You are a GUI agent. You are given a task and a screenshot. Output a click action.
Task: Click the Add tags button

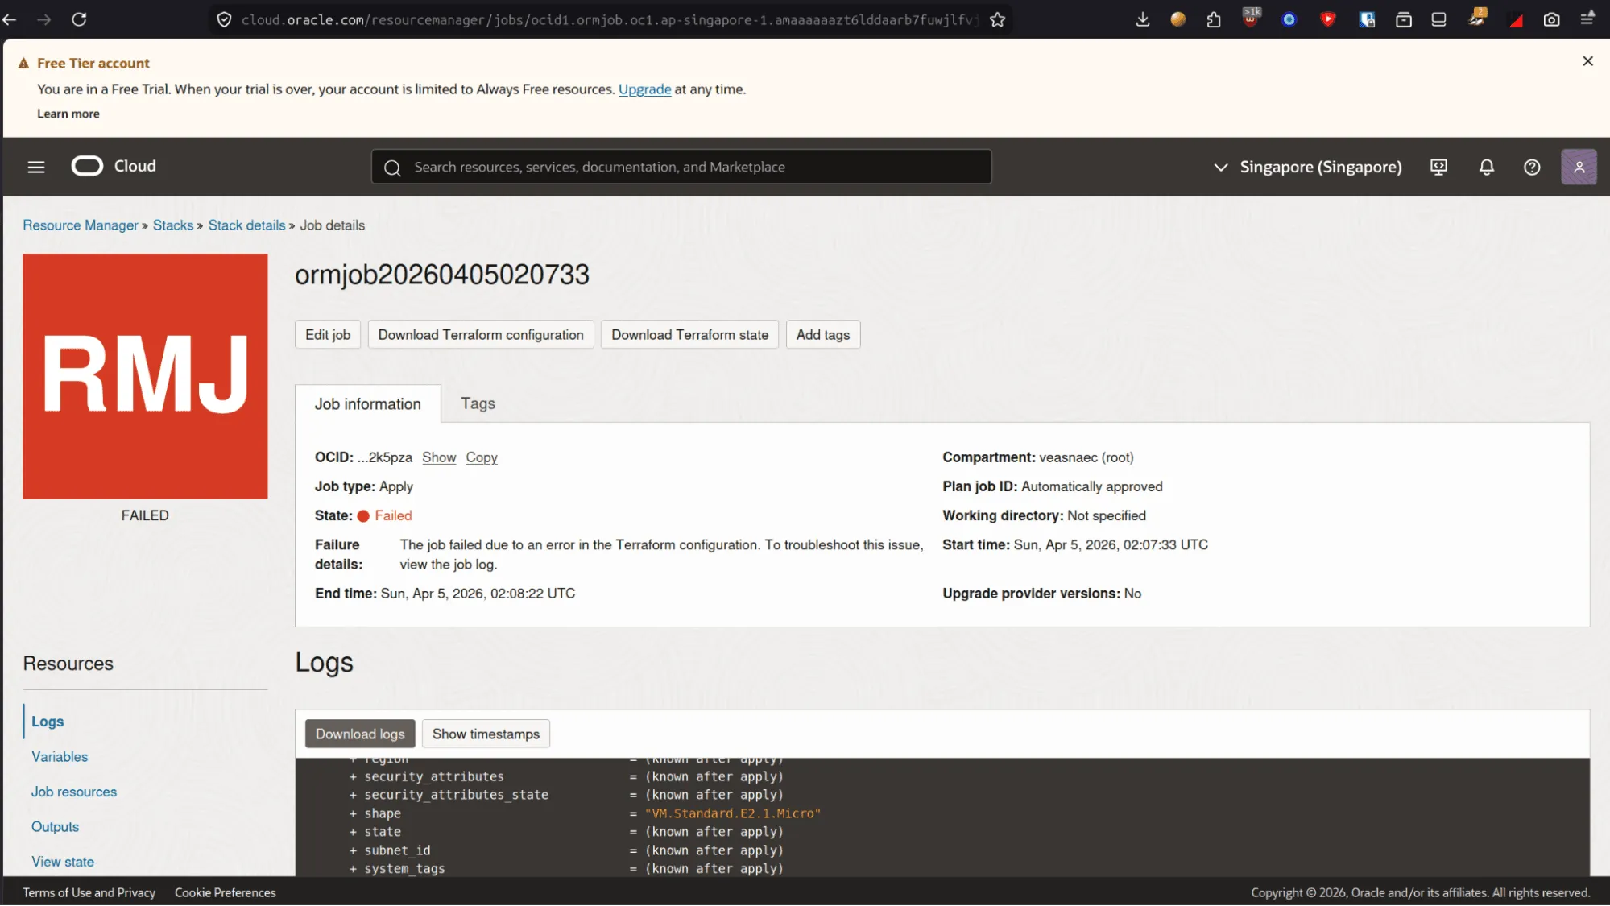(x=822, y=335)
